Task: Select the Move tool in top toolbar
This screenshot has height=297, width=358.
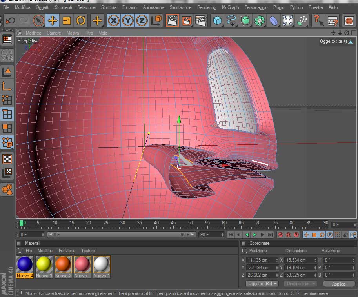Action: 52,20
